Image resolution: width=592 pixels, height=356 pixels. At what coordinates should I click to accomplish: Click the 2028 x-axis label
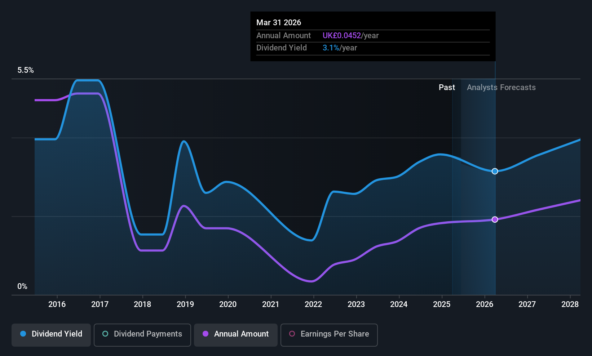[570, 304]
